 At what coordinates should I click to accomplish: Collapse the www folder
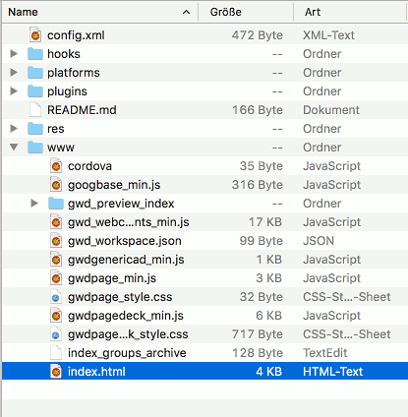click(x=14, y=147)
